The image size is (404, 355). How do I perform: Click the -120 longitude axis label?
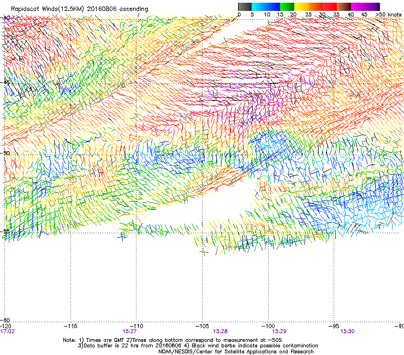[5, 327]
